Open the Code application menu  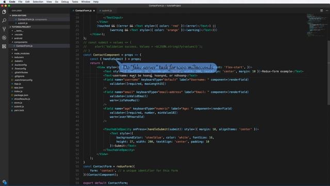tap(12, 2)
